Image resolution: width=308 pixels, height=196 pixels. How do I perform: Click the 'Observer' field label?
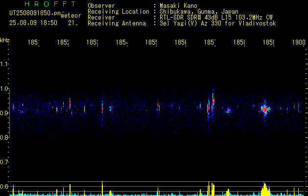(101, 6)
